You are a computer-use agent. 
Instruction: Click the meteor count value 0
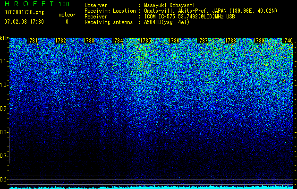pyautogui.click(x=67, y=22)
